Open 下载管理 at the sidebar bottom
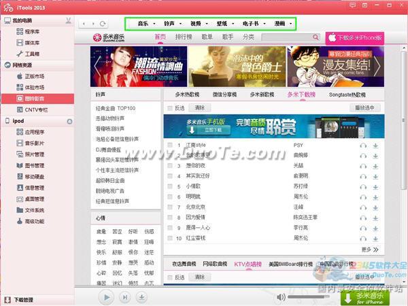This screenshot has height=306, width=408. click(x=19, y=300)
